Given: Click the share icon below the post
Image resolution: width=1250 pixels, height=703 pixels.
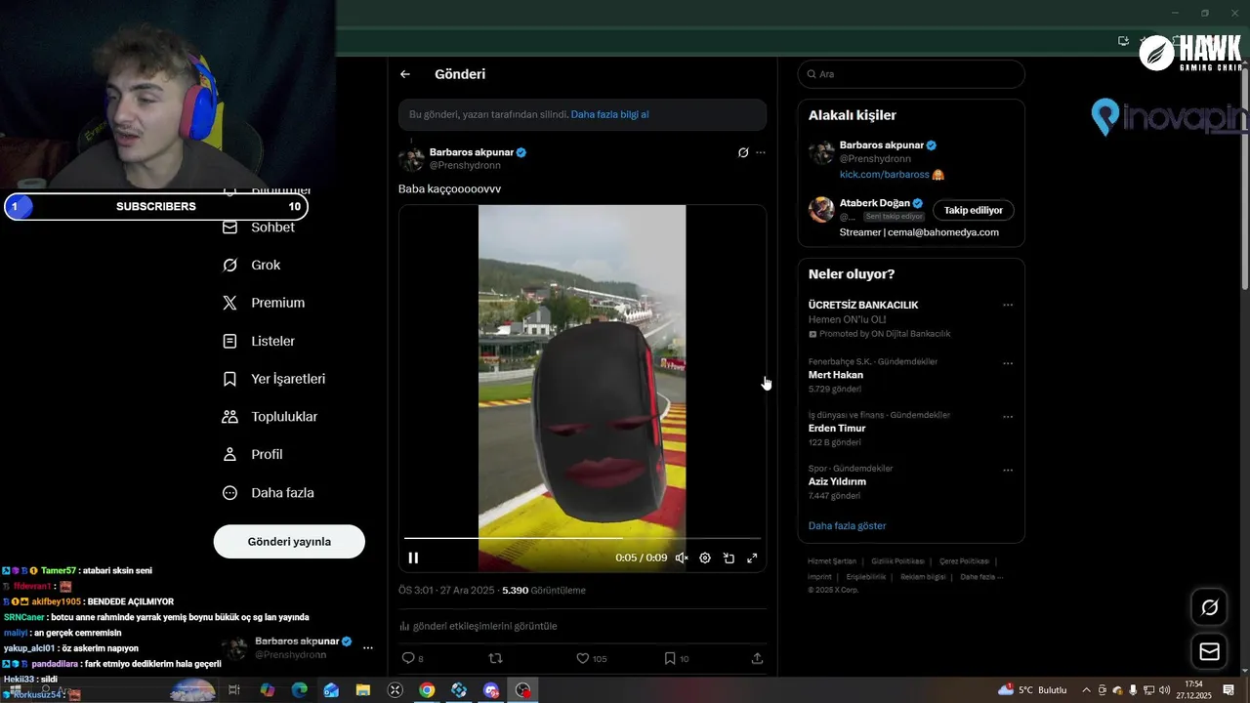Looking at the screenshot, I should point(757,658).
